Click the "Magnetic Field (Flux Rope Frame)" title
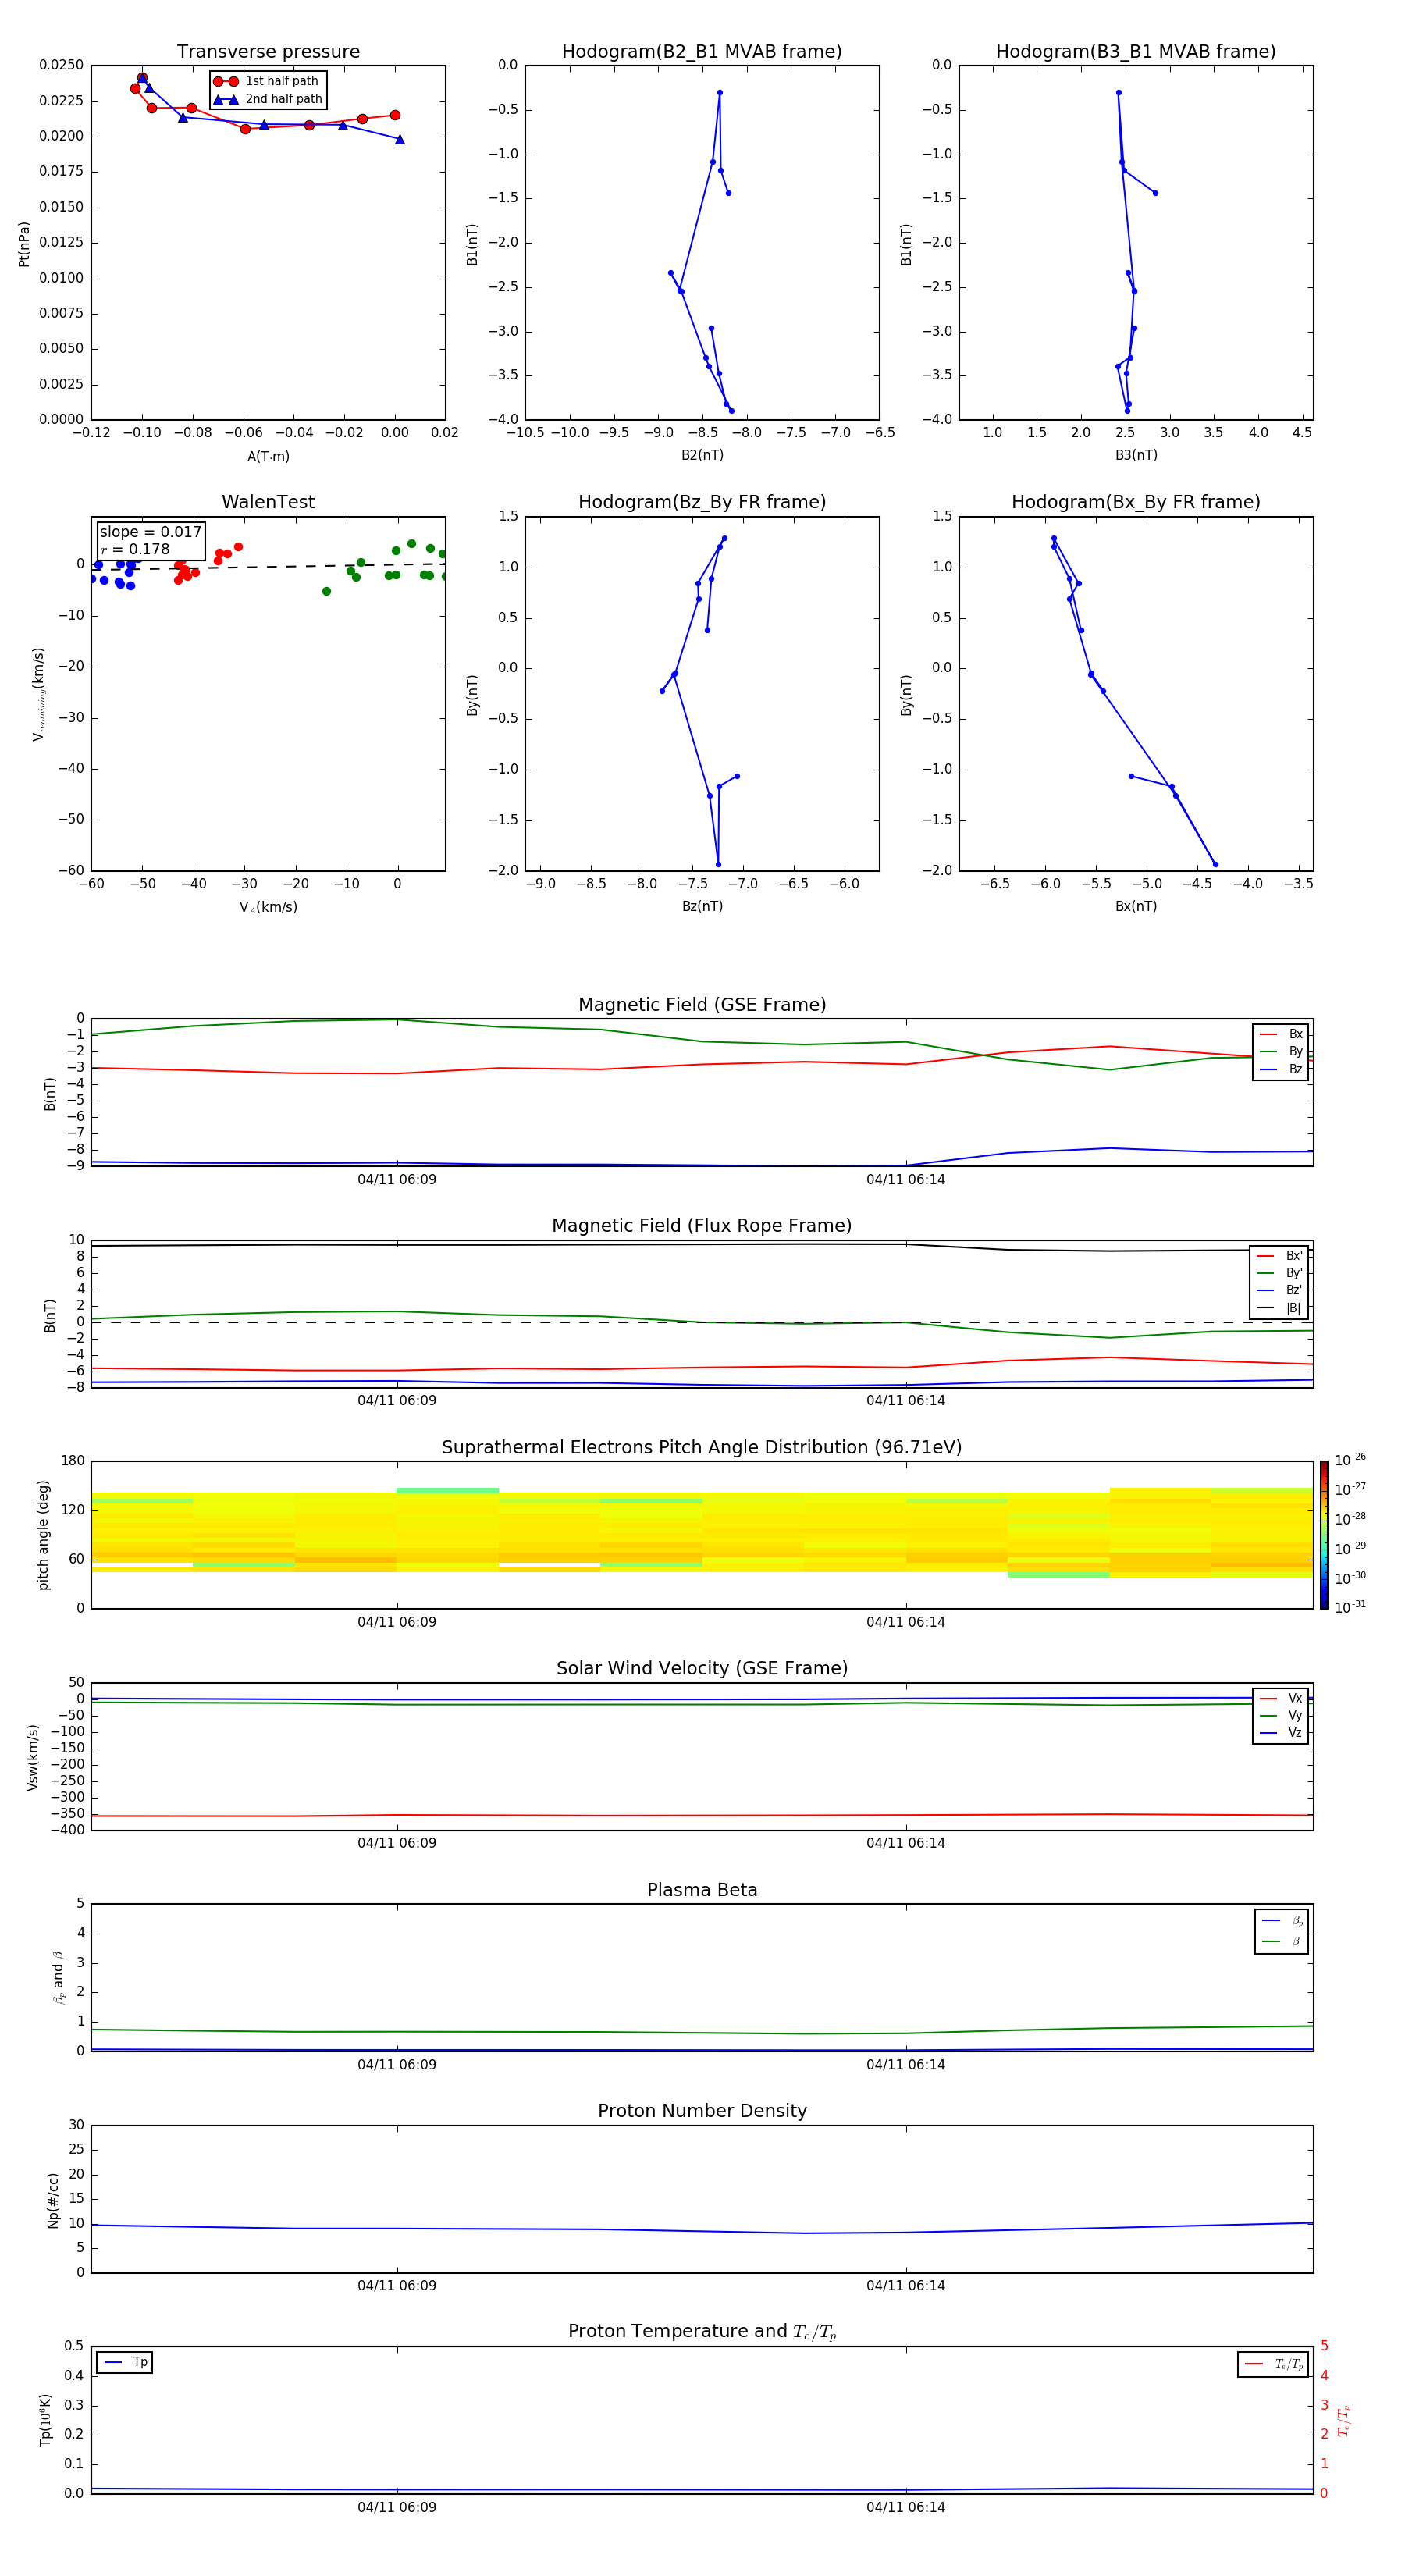 coord(701,1226)
